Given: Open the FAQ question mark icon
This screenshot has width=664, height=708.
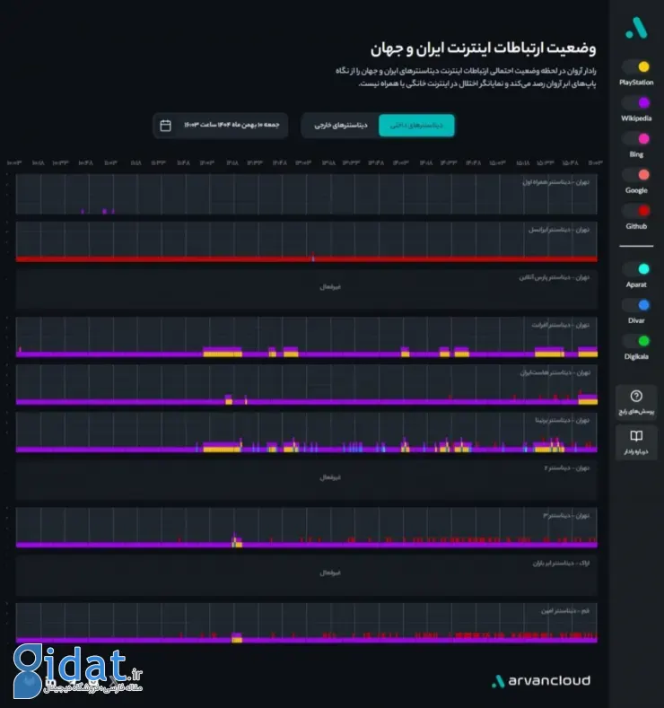Looking at the screenshot, I should pos(636,397).
